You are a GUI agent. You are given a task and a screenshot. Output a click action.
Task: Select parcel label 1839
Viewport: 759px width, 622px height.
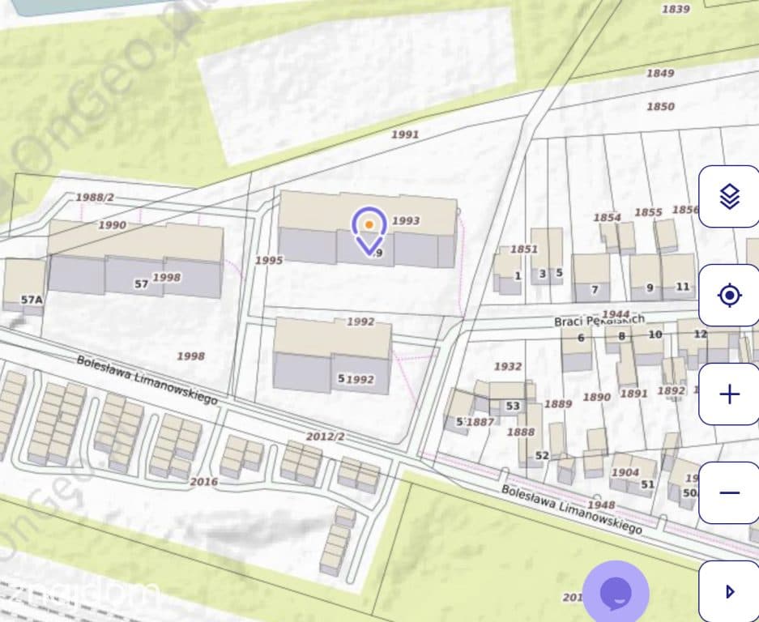click(676, 9)
